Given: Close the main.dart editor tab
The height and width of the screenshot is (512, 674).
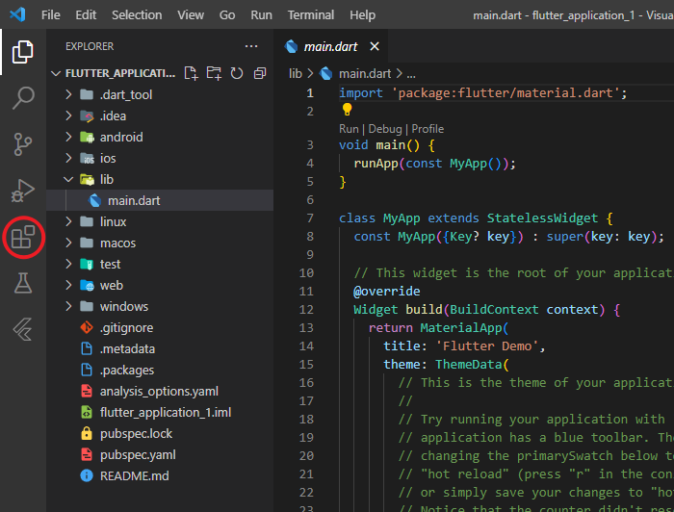Looking at the screenshot, I should coord(375,46).
